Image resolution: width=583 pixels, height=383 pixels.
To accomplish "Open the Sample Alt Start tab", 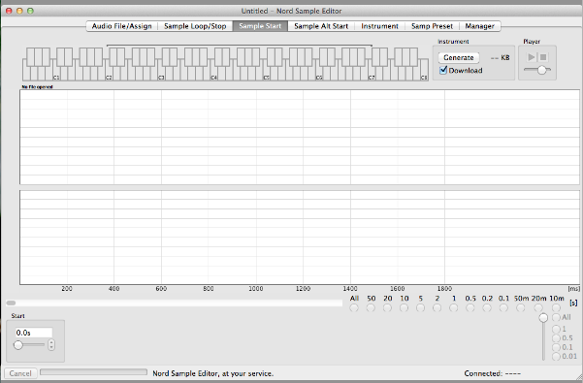I will tap(321, 26).
